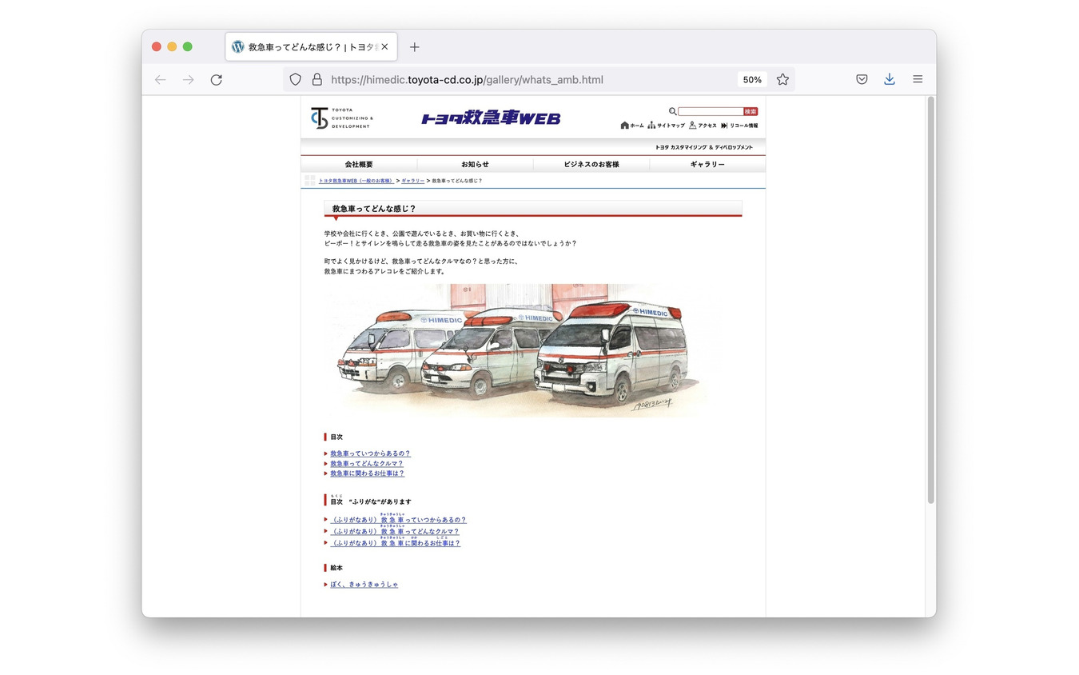1079x675 pixels.
Task: Open the お知らせ navigation menu
Action: click(475, 164)
